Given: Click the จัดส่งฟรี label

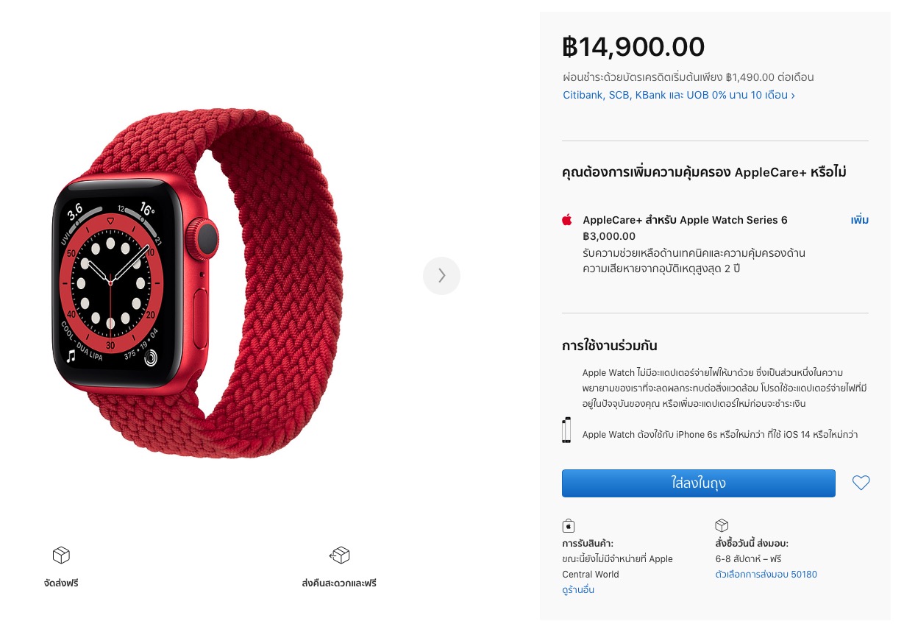Looking at the screenshot, I should pos(61,583).
